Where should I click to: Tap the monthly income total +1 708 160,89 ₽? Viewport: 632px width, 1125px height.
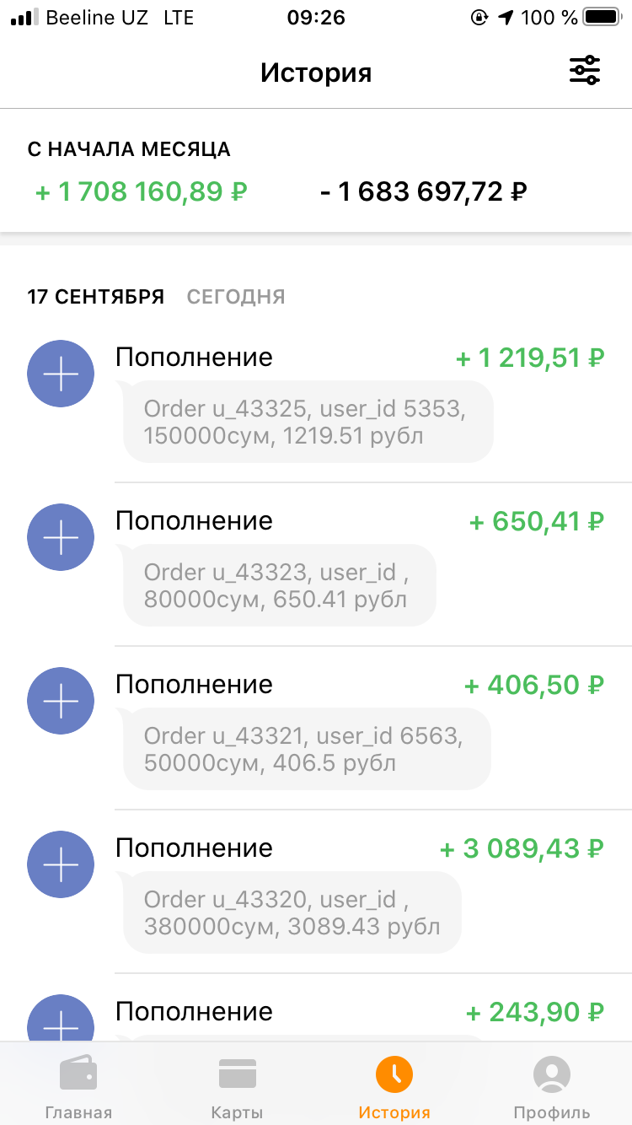141,192
